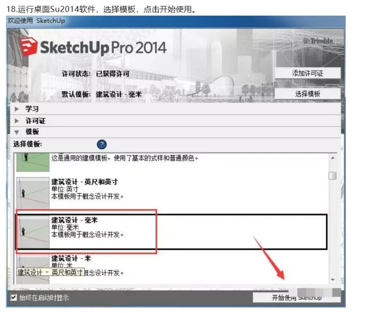Click the template list scrollbar thumb
The height and width of the screenshot is (313, 371).
(333, 176)
